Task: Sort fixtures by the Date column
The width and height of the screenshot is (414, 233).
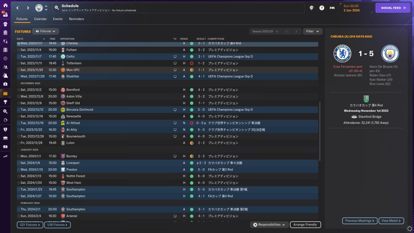Action: click(x=31, y=39)
